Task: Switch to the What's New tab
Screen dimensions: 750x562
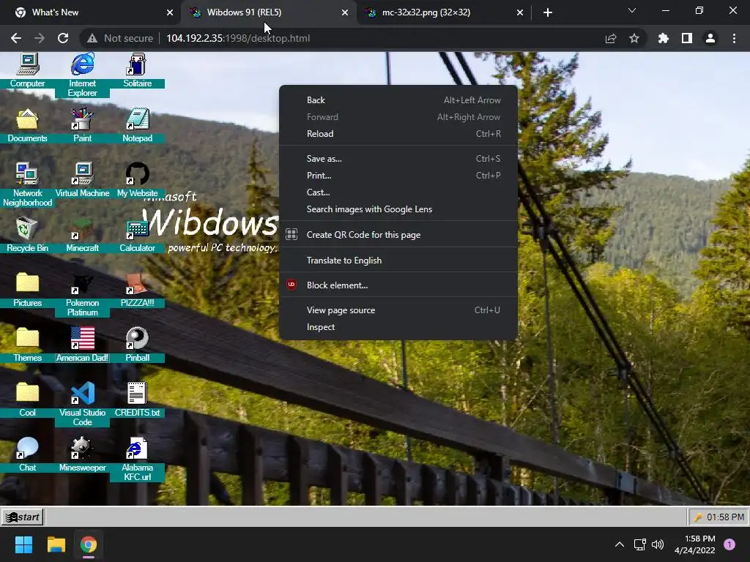Action: tap(91, 12)
